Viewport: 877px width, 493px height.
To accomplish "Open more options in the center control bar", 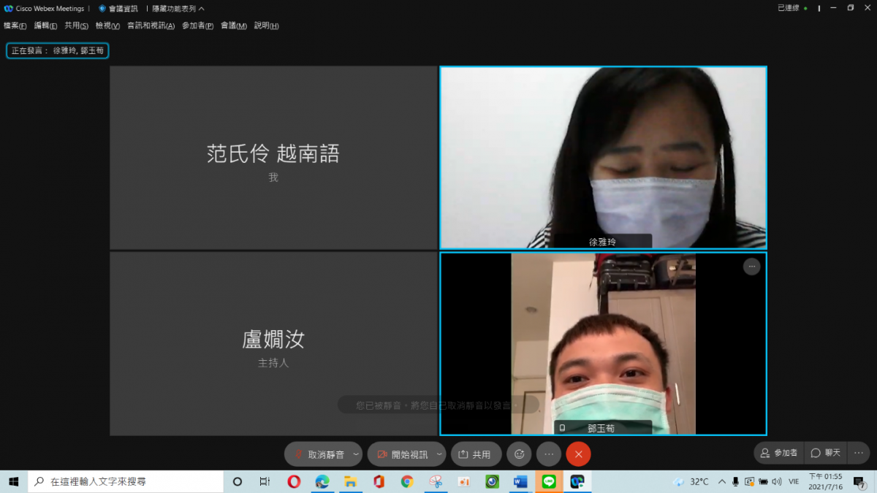I will click(549, 454).
